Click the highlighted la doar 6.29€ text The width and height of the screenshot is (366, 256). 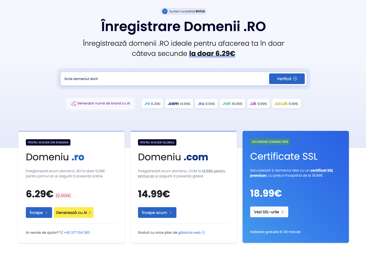pyautogui.click(x=212, y=53)
